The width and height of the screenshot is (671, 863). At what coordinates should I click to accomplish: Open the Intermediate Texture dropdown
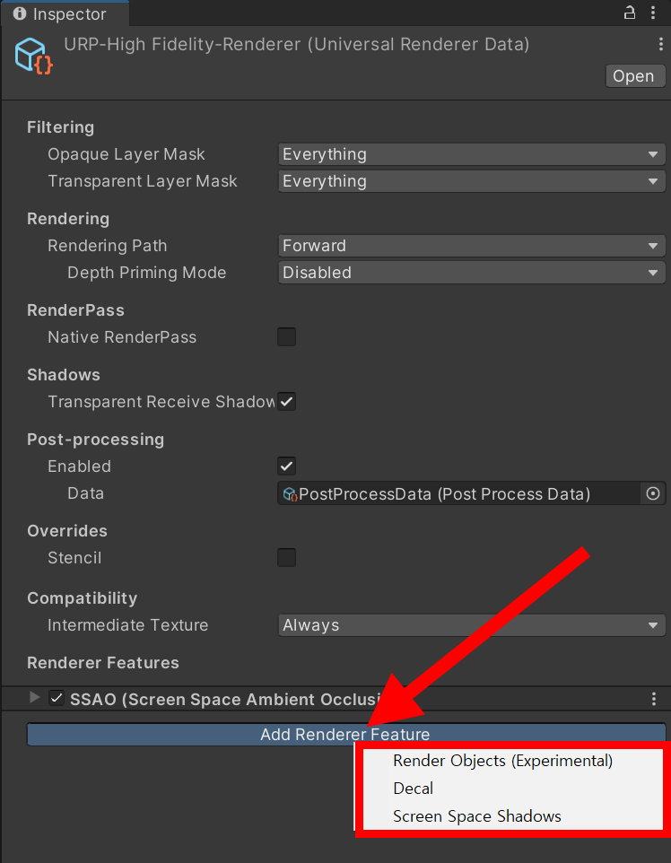472,625
